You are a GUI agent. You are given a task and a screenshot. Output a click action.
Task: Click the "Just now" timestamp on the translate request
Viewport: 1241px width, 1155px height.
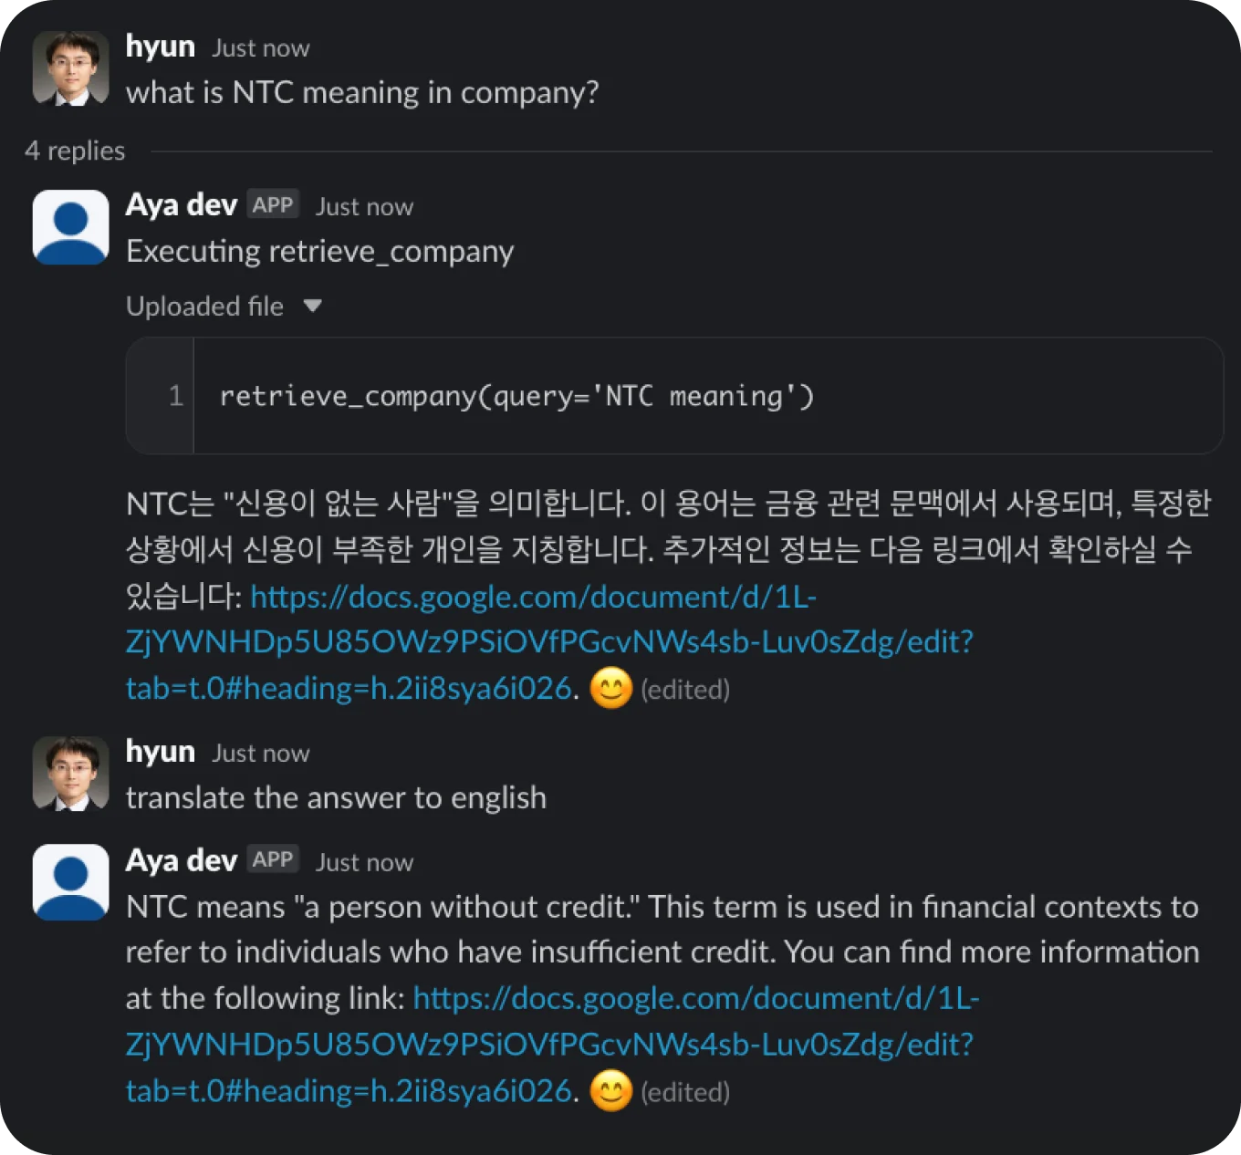(x=261, y=754)
